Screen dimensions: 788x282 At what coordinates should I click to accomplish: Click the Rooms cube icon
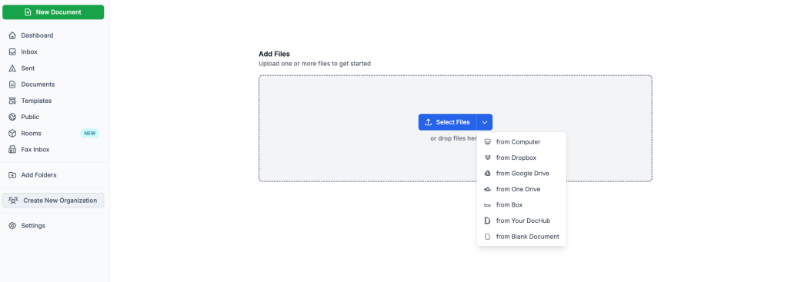pyautogui.click(x=12, y=134)
